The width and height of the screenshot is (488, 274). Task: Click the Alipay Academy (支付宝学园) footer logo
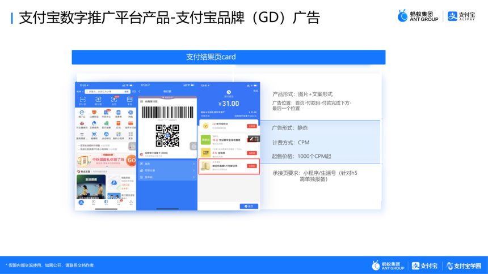[464, 266]
